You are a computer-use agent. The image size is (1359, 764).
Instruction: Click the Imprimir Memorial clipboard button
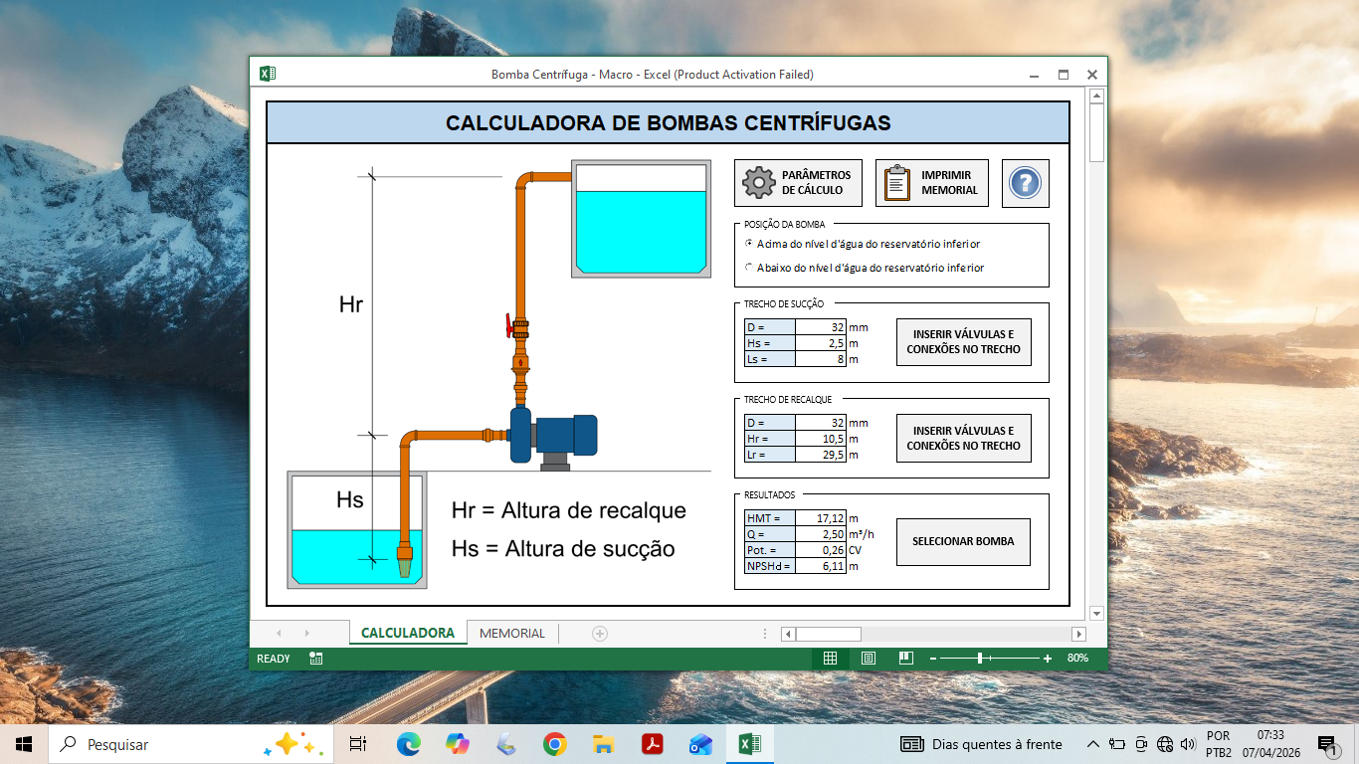pyautogui.click(x=932, y=183)
